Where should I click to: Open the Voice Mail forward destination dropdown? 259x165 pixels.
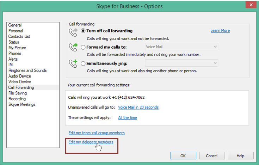click(x=181, y=47)
